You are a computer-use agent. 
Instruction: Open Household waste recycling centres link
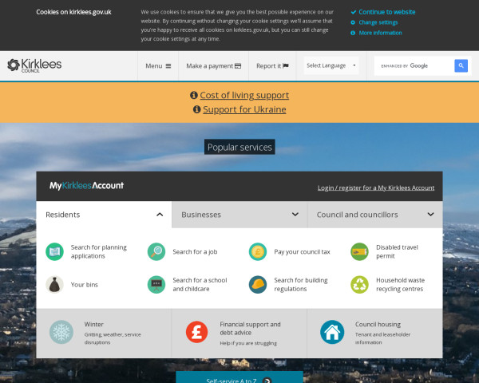(400, 285)
